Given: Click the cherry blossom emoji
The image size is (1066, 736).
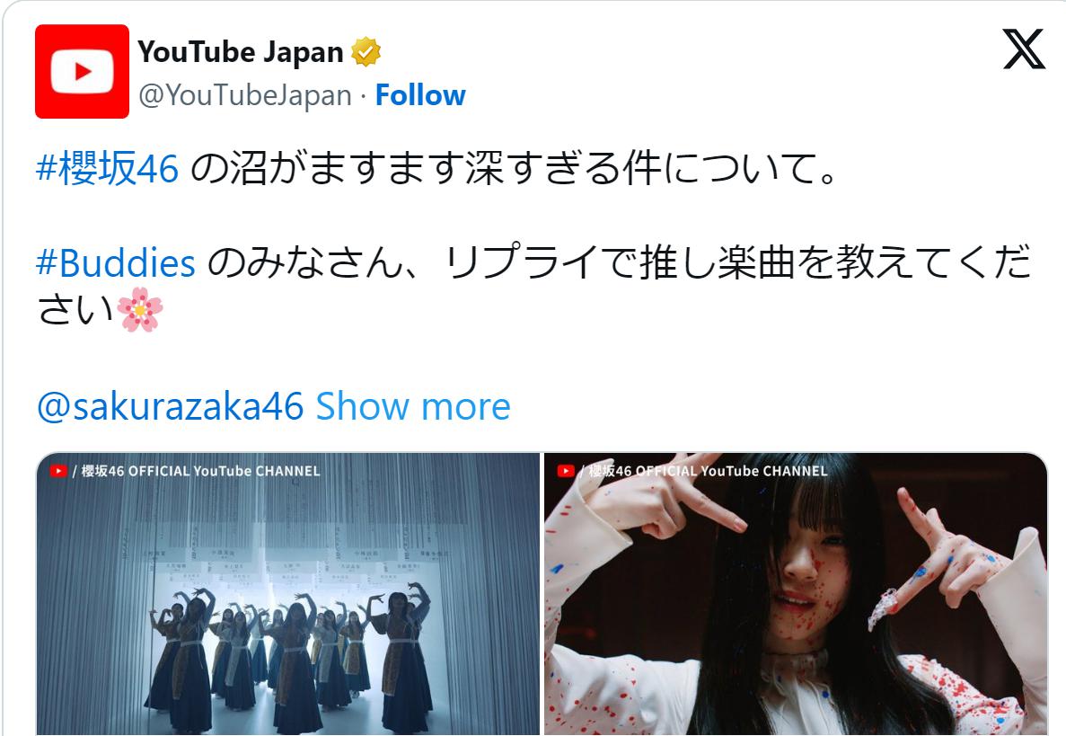Looking at the screenshot, I should (x=140, y=309).
